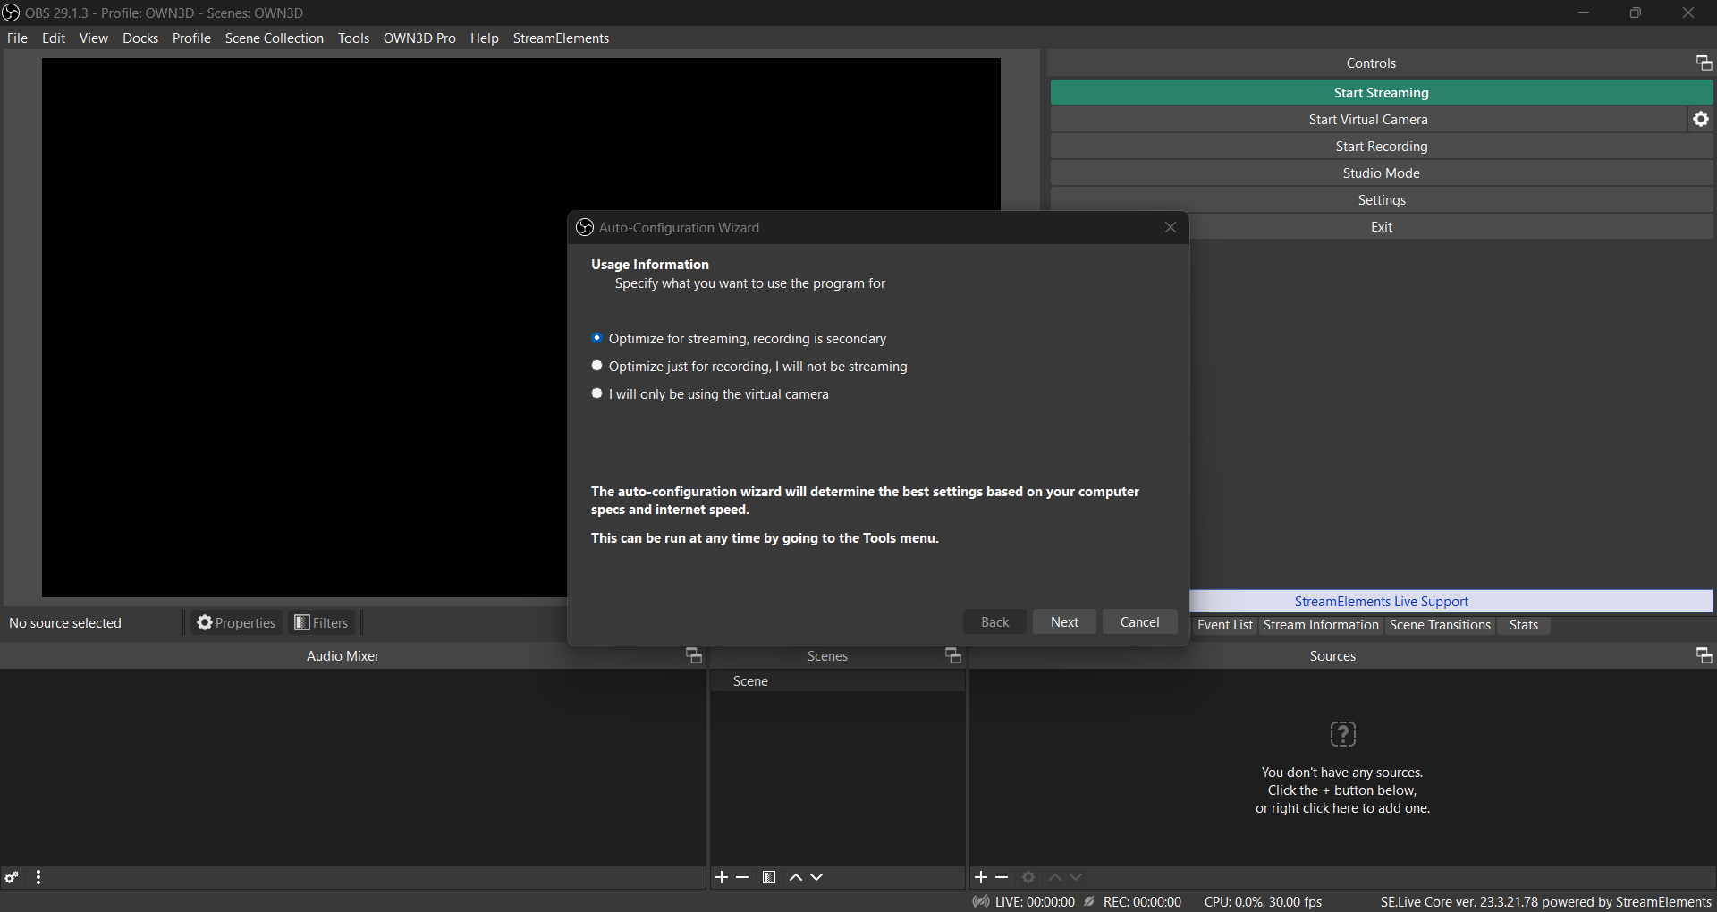Screen dimensions: 1717x912
Task: Open Audio Mixer advanced properties gears icon
Action: point(12,877)
